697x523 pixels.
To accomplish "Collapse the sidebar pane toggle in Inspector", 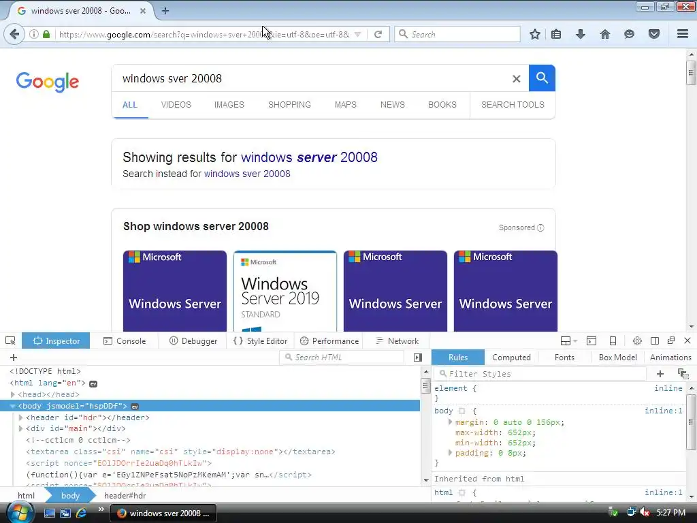I will coord(417,358).
